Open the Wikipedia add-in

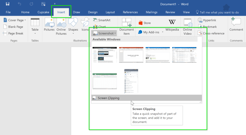click(172, 25)
